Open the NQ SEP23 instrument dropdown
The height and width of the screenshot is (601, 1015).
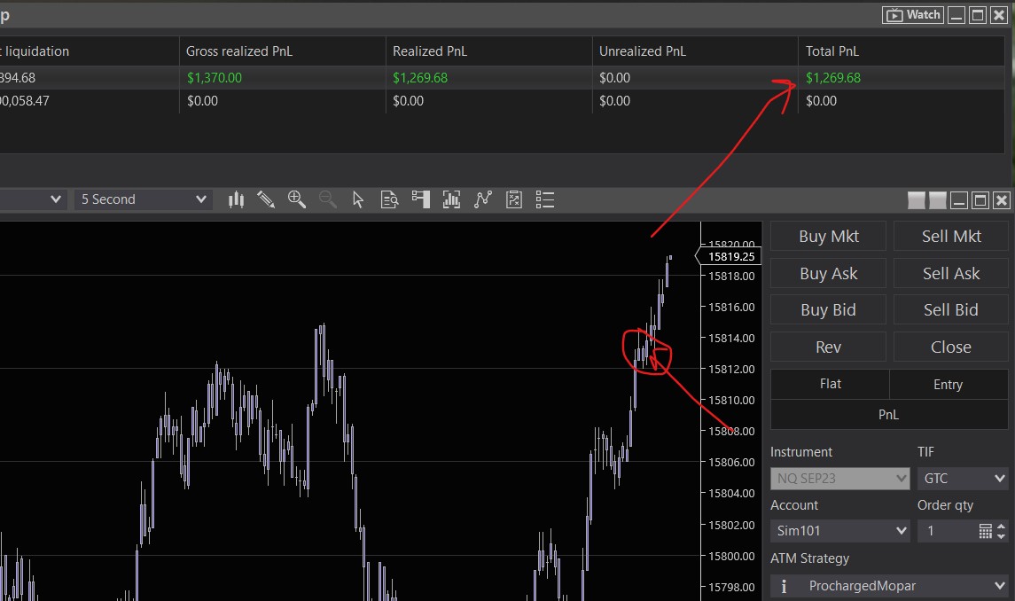click(x=839, y=479)
